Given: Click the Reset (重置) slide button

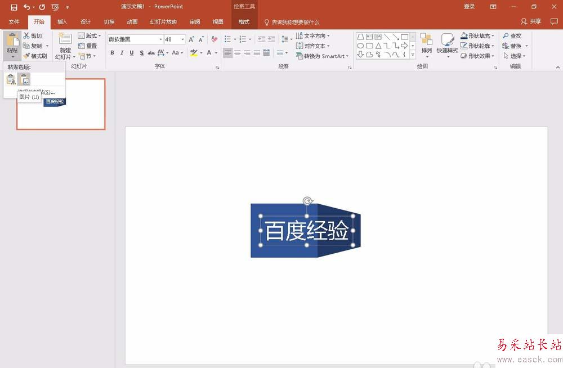Looking at the screenshot, I should [88, 46].
